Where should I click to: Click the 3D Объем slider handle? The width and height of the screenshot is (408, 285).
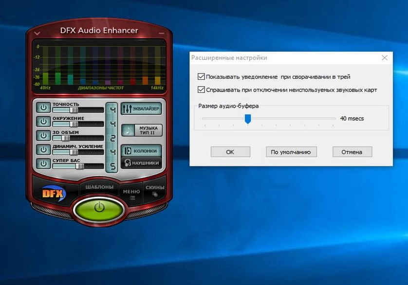pos(66,138)
